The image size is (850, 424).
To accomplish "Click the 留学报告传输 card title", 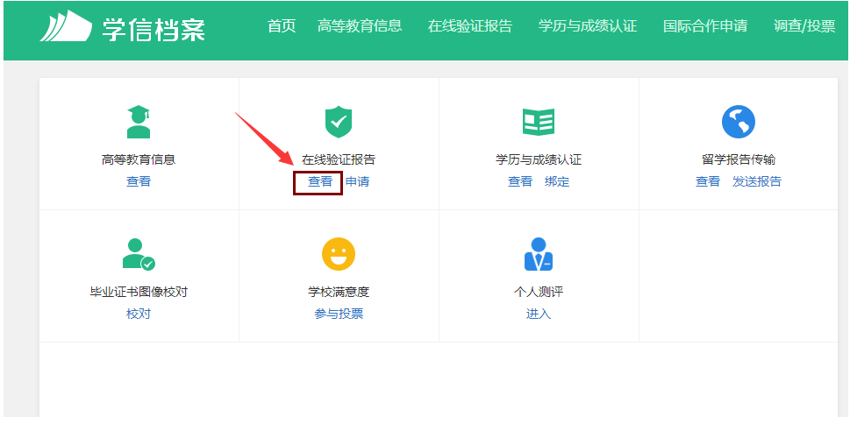I will pos(739,159).
